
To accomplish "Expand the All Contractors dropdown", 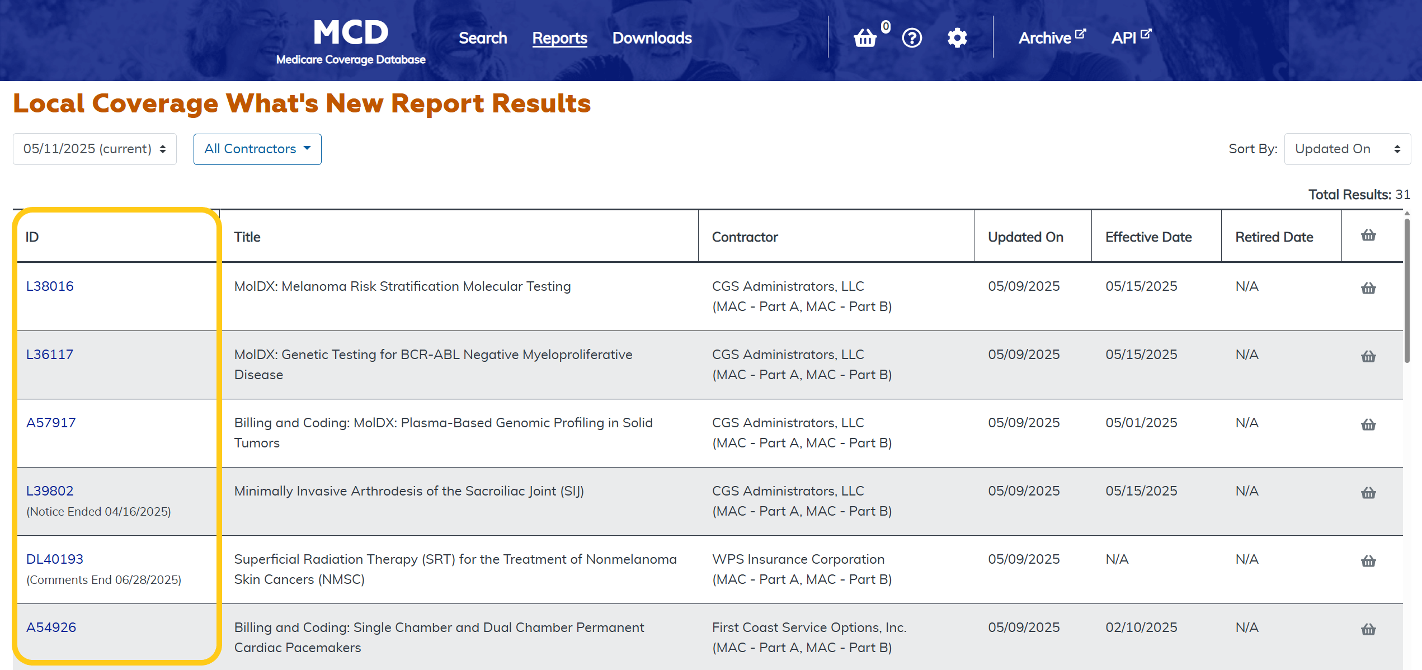I will click(257, 149).
